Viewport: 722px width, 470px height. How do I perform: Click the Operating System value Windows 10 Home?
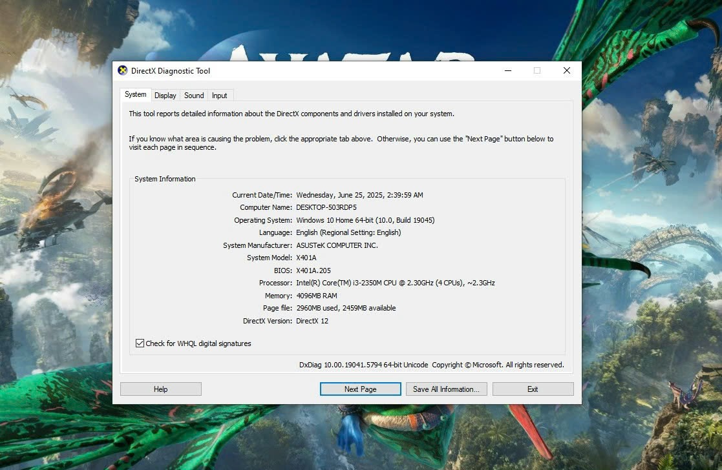(366, 220)
